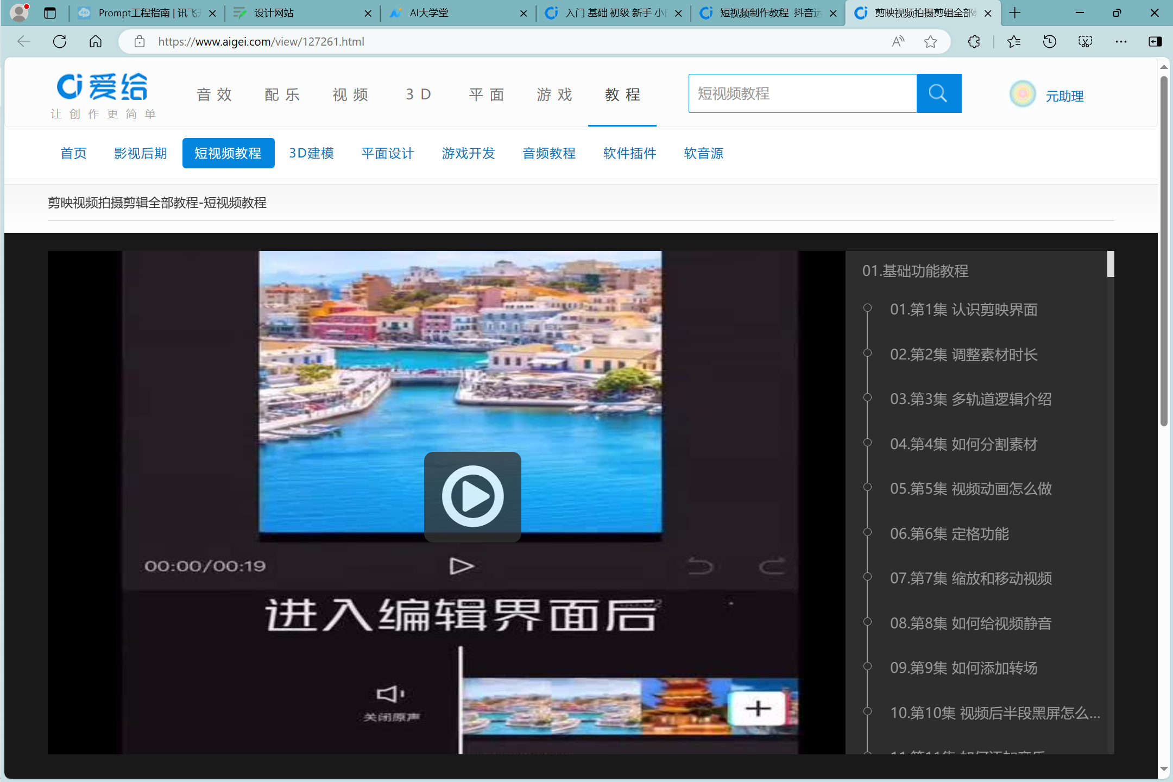Viewport: 1173px width, 782px height.
Task: Open 平面设计 category
Action: pyautogui.click(x=388, y=153)
